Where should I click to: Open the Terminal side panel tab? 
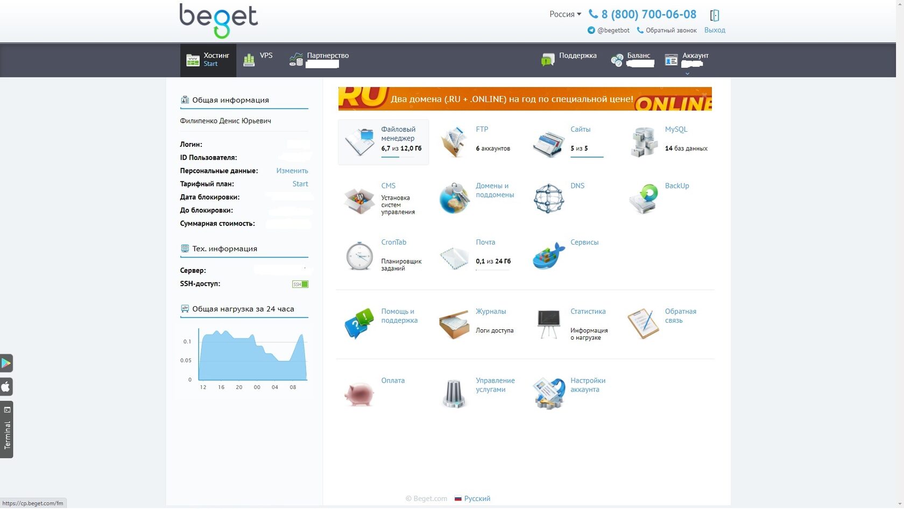point(6,429)
